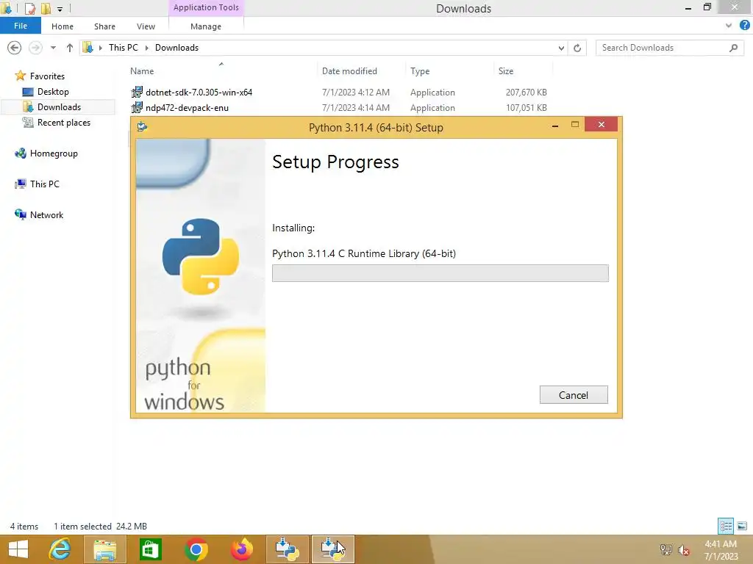Open the File ribbon tab
Viewport: 753px width, 564px height.
coord(20,26)
